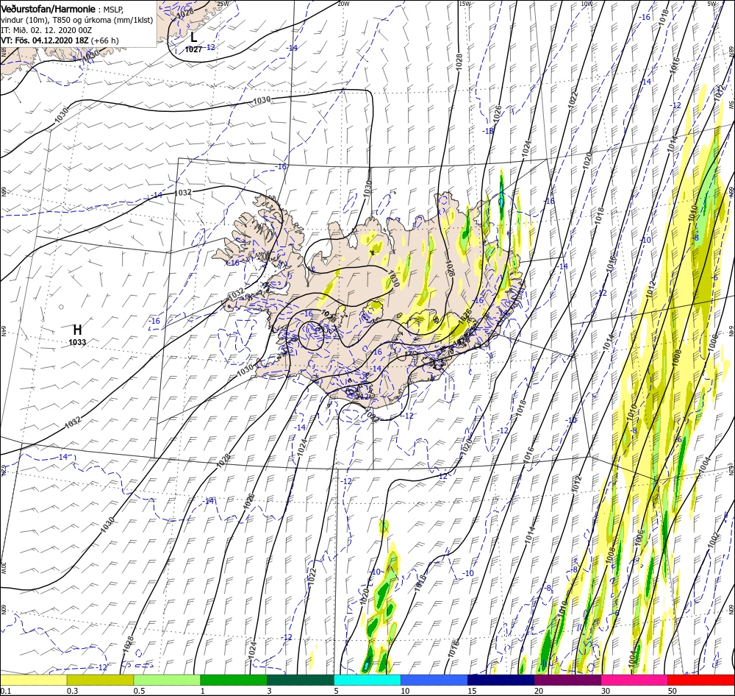Click the legend label reading 30

coord(606,691)
